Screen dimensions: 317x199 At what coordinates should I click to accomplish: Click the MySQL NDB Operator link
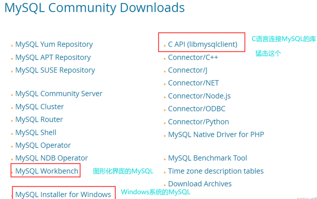click(51, 158)
